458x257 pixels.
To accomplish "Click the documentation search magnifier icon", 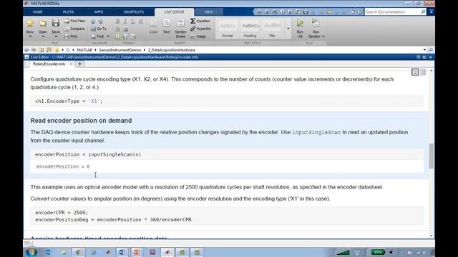I will pos(423,12).
